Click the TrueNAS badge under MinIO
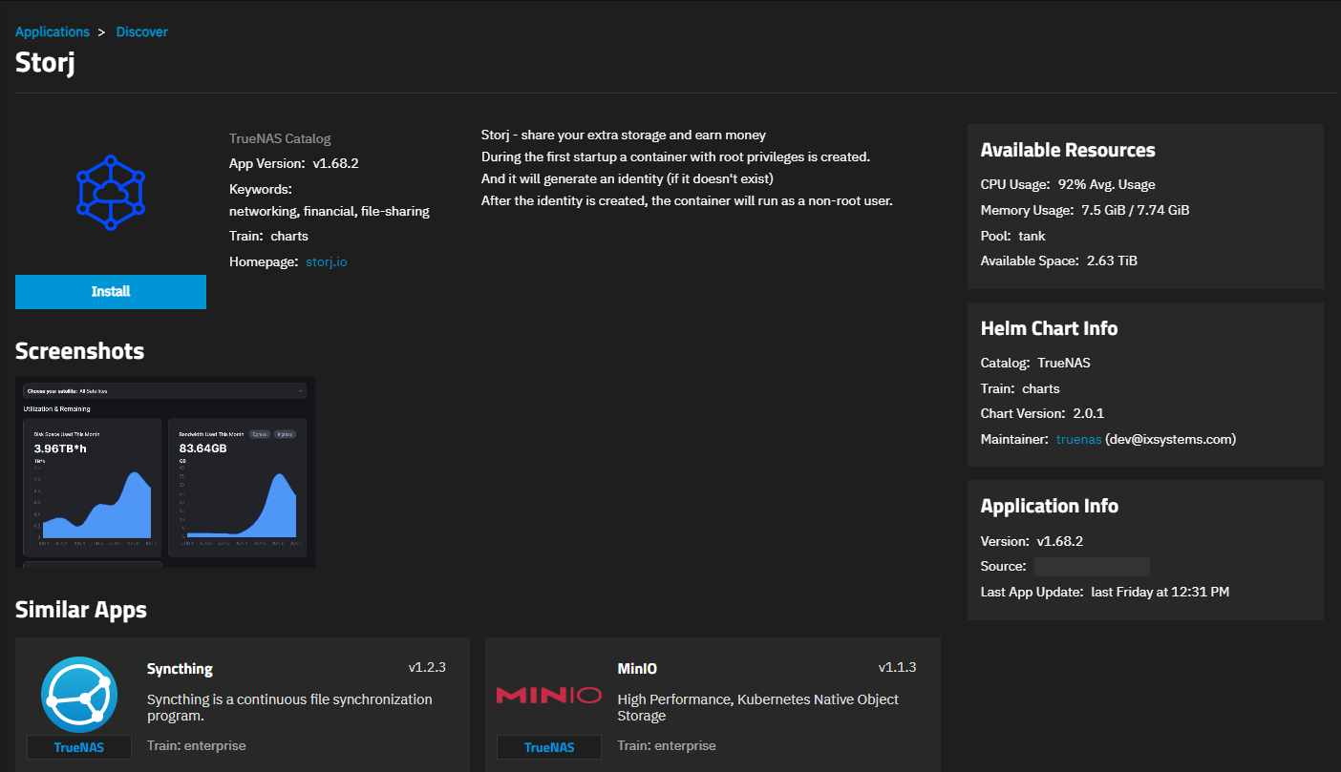 tap(549, 747)
